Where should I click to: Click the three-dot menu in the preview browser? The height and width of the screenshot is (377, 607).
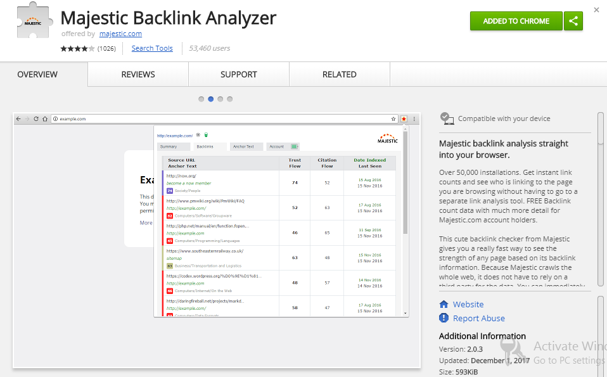click(414, 119)
